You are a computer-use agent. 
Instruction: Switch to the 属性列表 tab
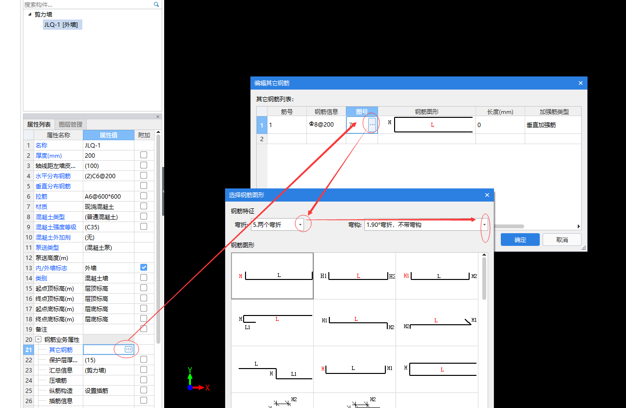pyautogui.click(x=38, y=125)
